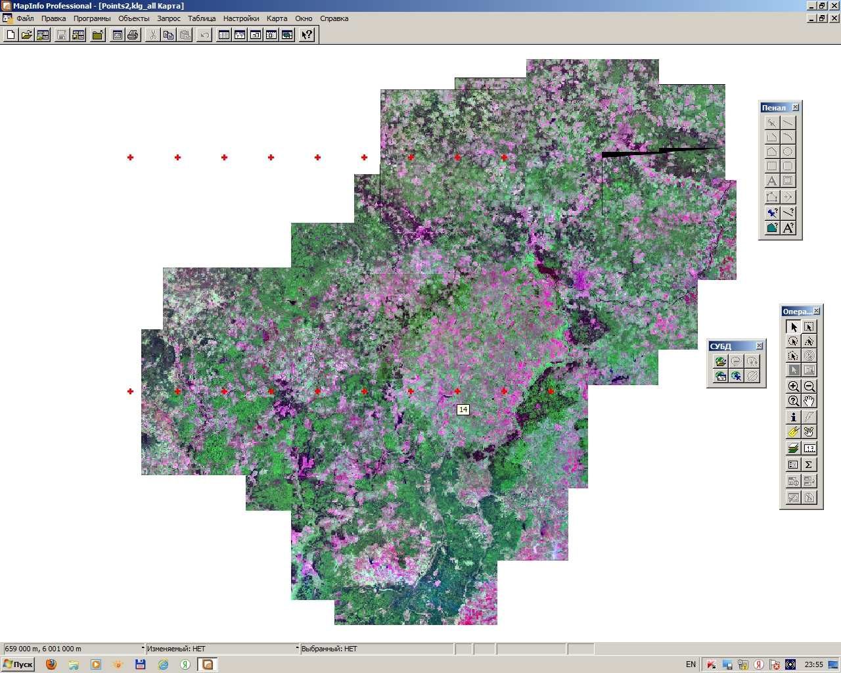Open the Карта menu
Screen dimensions: 841x673
point(277,18)
